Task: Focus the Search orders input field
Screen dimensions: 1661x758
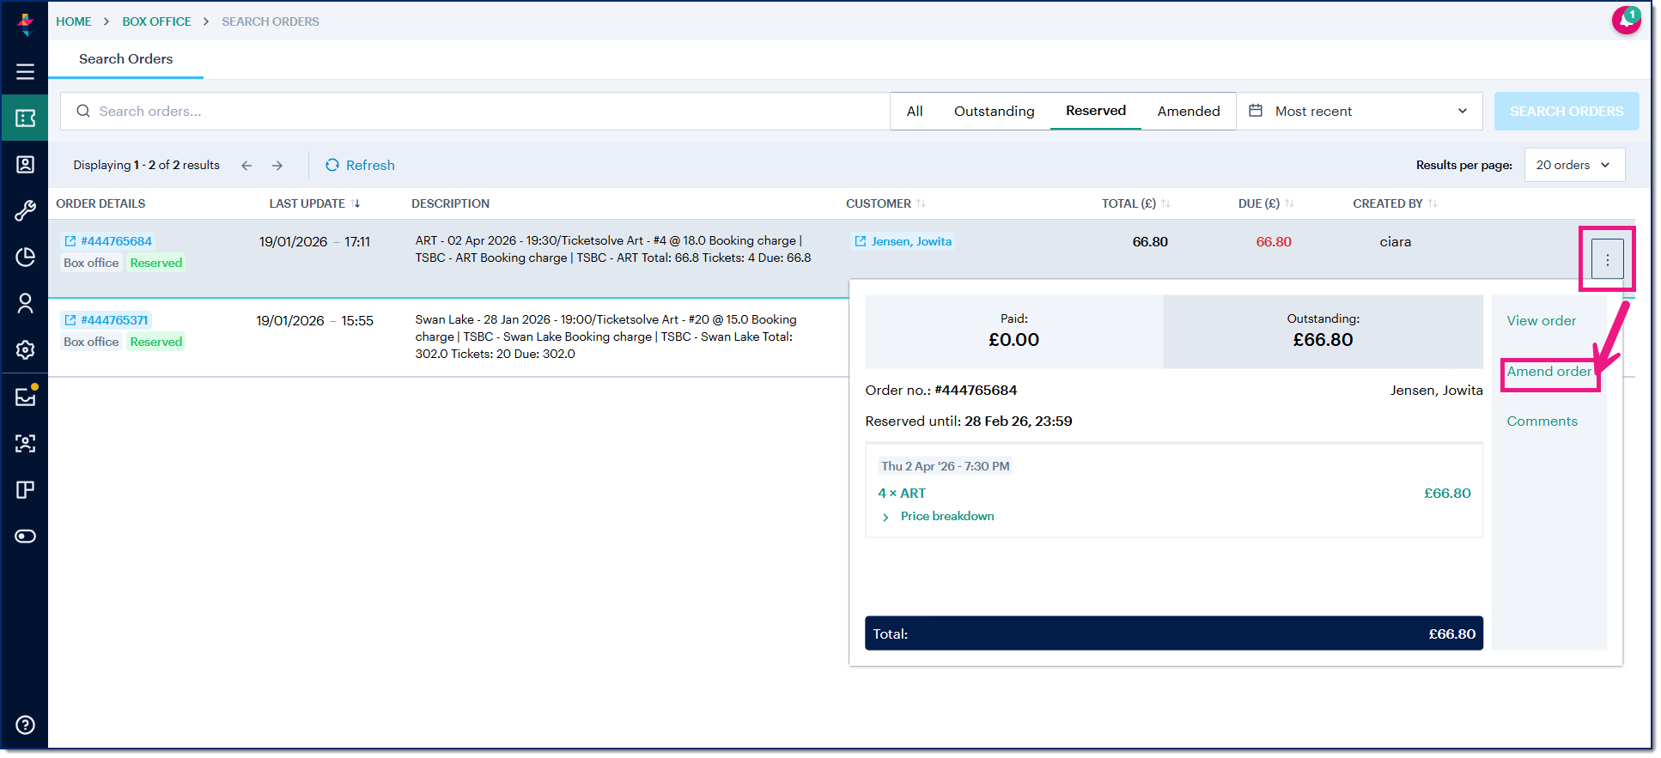Action: [475, 112]
